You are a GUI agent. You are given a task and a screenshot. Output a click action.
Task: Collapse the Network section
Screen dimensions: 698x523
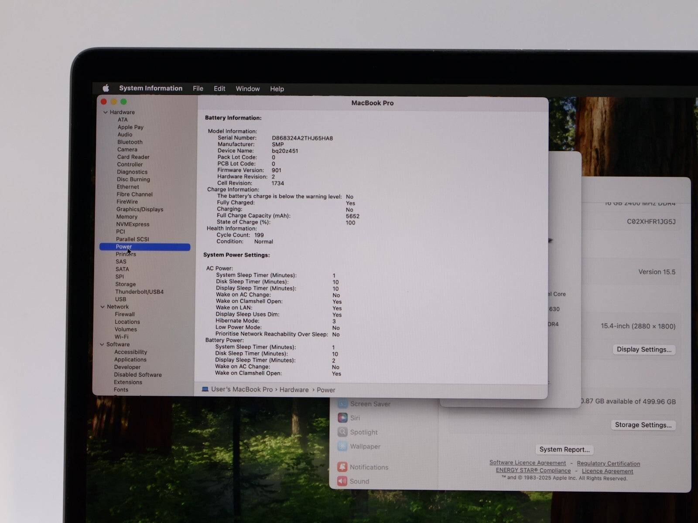(103, 307)
